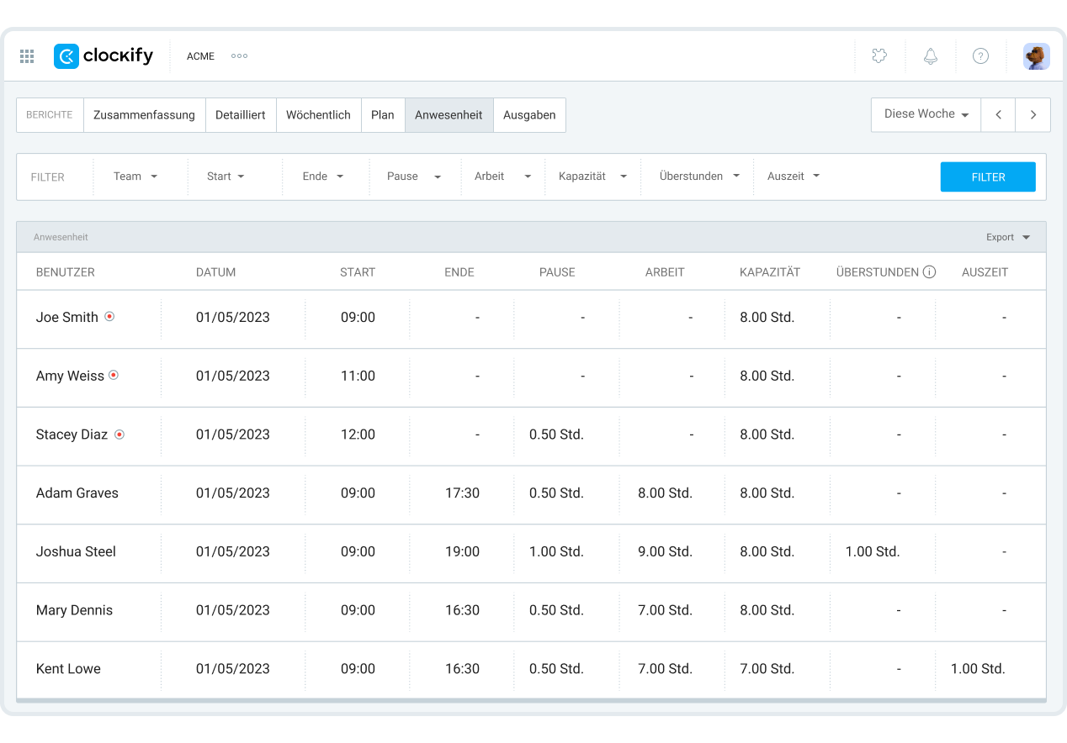Expand the Überstunden filter dropdown
Screen dimensions: 1067x743
tap(699, 177)
